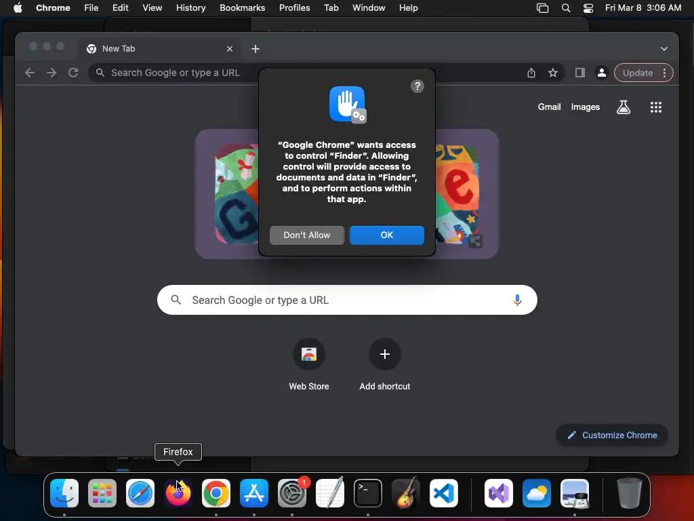694x521 pixels.
Task: Open TextEdit from the Dock
Action: tap(330, 493)
